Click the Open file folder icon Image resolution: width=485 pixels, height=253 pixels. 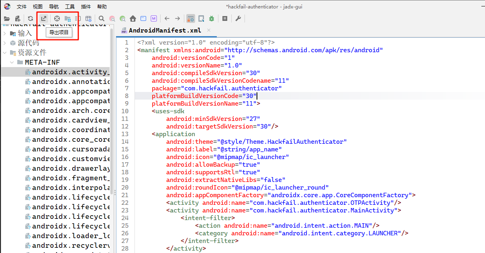point(7,18)
